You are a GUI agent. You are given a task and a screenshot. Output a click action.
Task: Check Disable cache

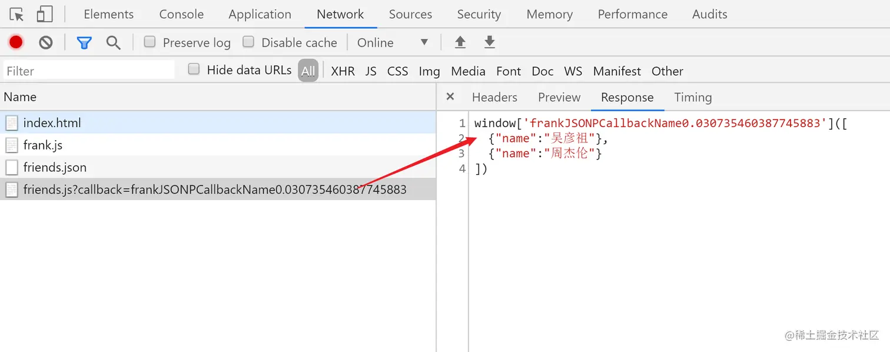click(x=248, y=42)
